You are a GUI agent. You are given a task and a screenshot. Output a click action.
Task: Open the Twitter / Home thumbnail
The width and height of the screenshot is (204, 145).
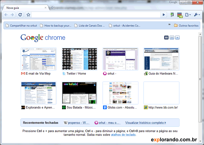pos(80,59)
